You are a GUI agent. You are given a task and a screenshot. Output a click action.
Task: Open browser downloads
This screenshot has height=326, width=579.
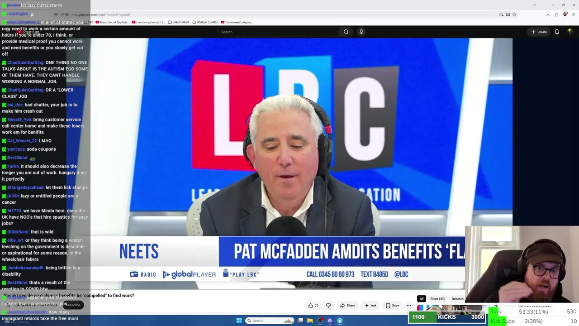[x=548, y=14]
